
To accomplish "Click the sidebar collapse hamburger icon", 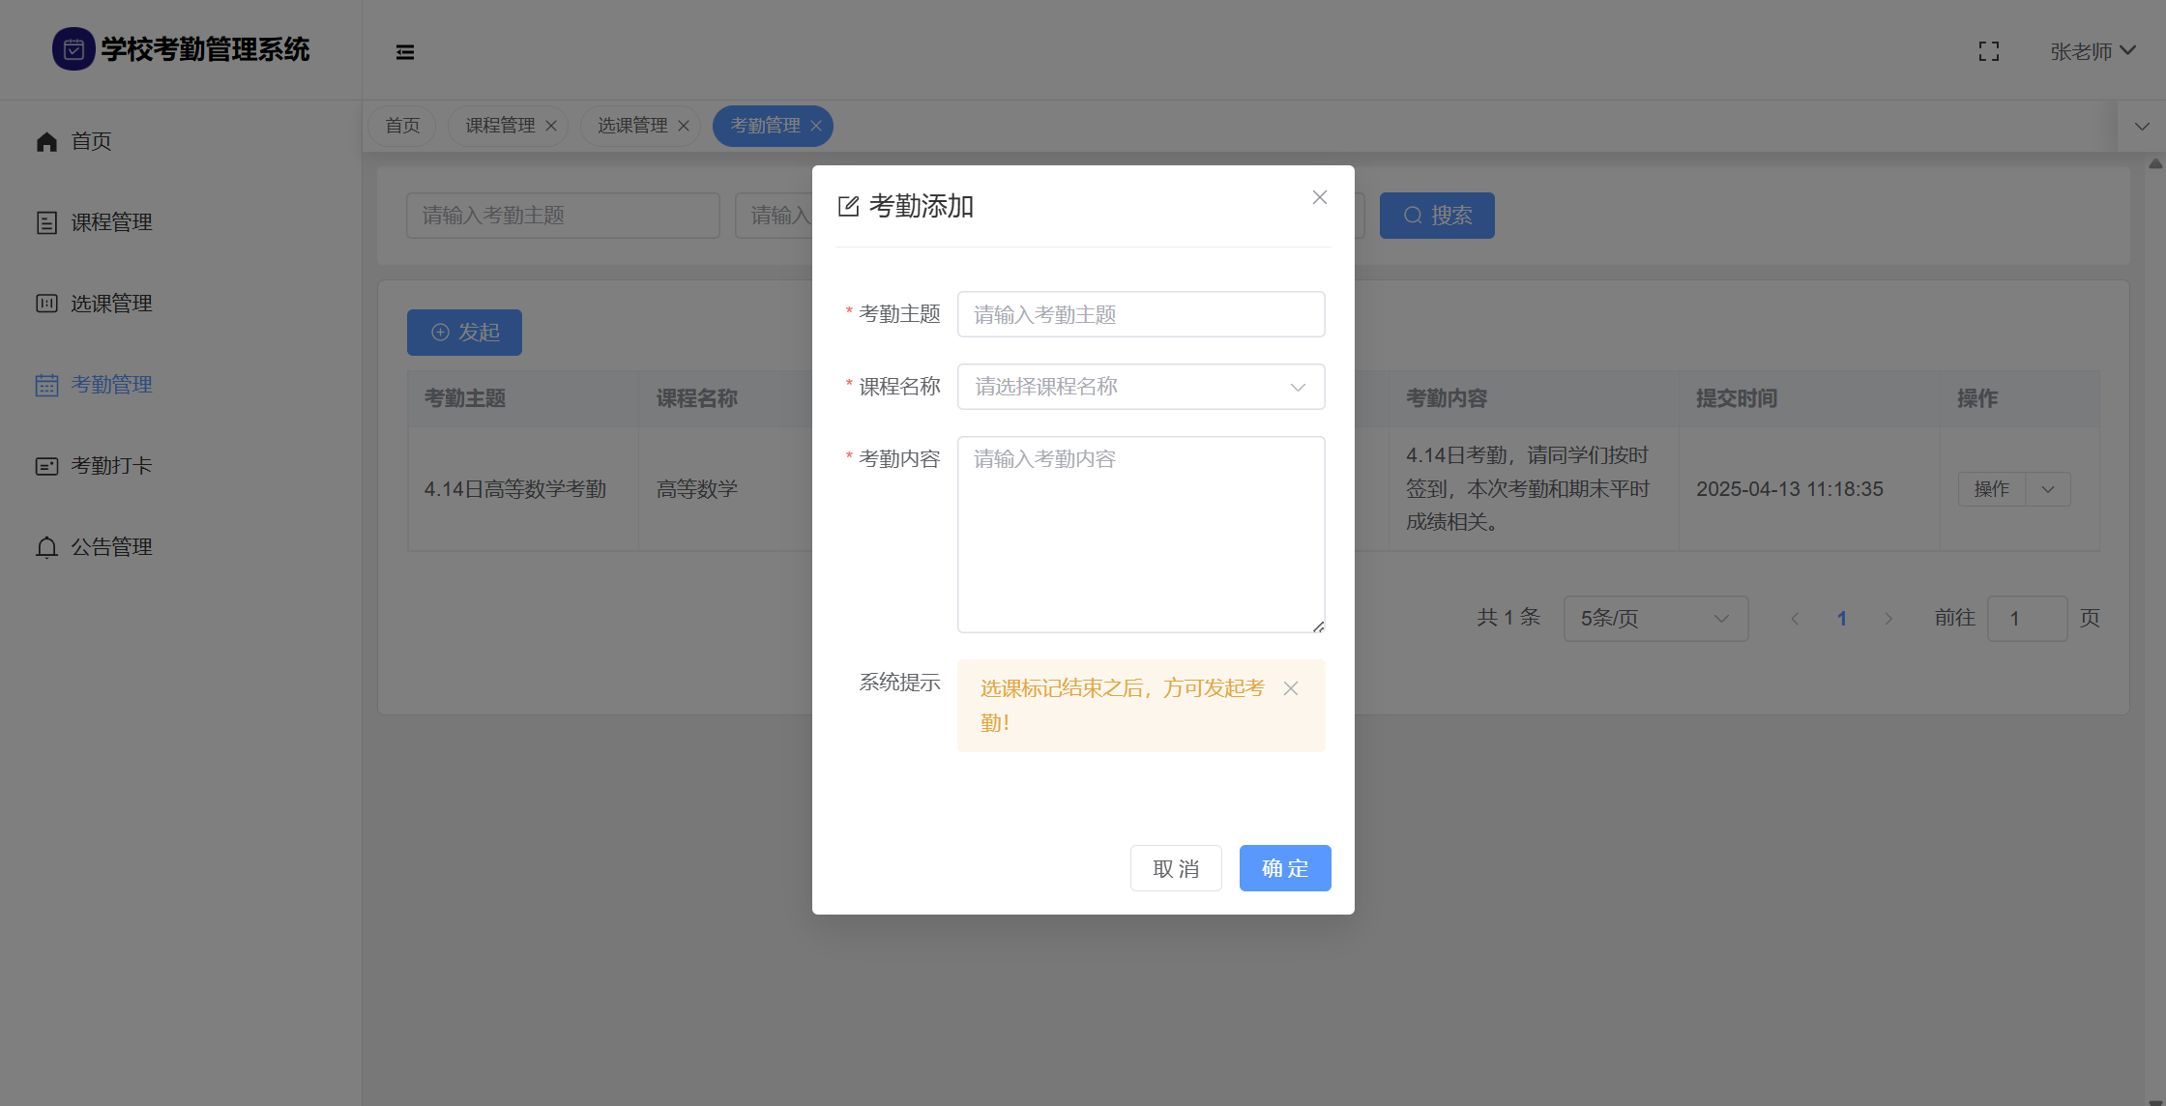I will 405,52.
